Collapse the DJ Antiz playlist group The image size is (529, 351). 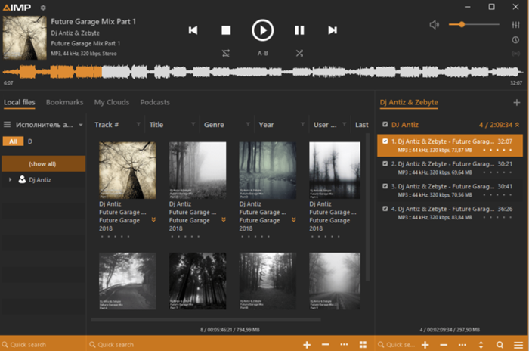click(x=517, y=125)
